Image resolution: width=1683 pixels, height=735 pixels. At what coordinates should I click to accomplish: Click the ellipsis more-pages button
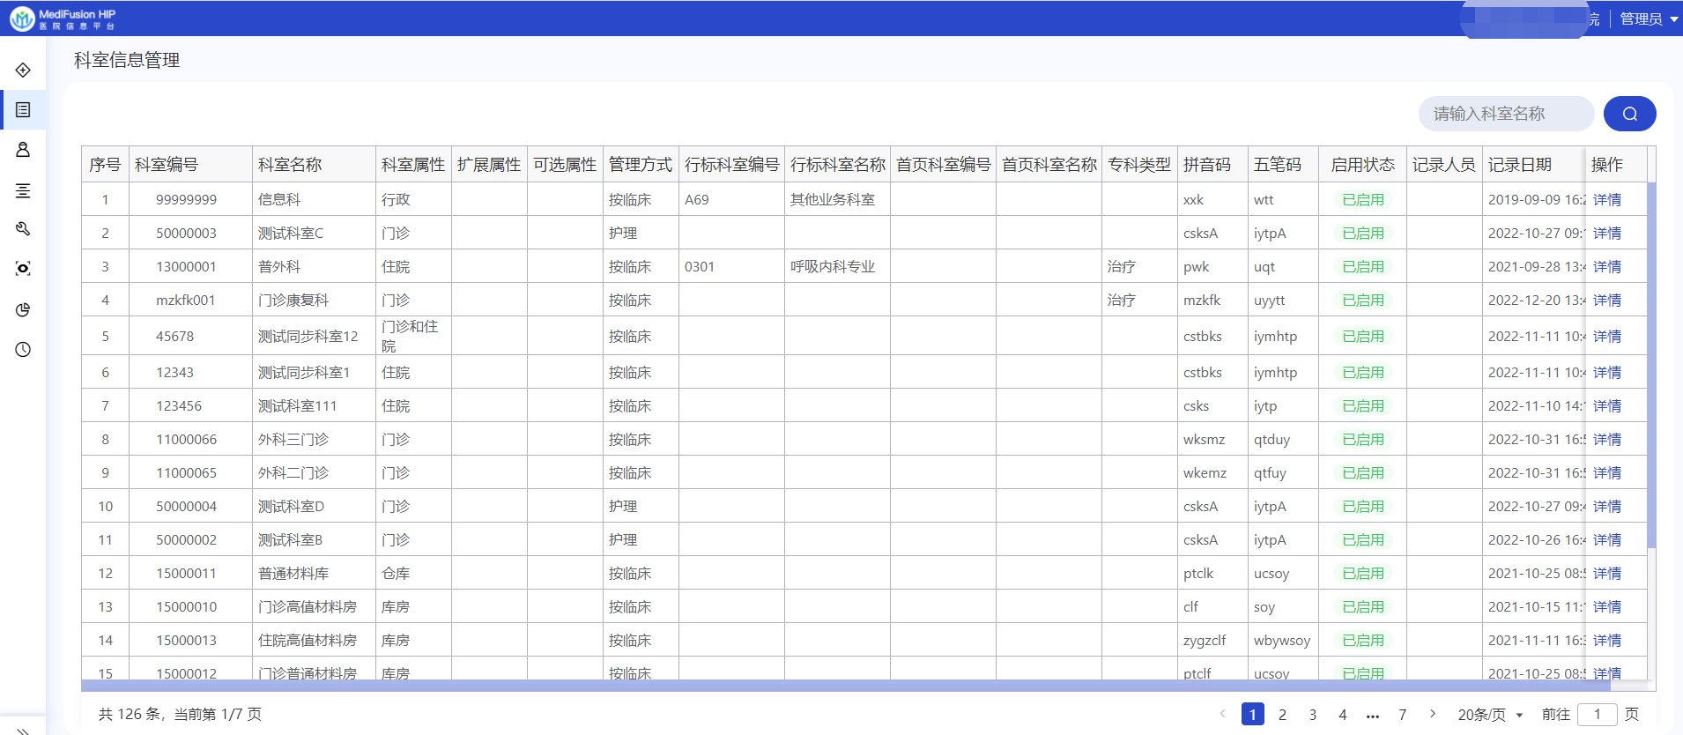point(1373,715)
